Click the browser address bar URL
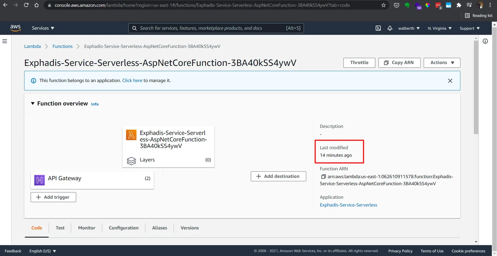Image resolution: width=497 pixels, height=256 pixels. tap(202, 5)
